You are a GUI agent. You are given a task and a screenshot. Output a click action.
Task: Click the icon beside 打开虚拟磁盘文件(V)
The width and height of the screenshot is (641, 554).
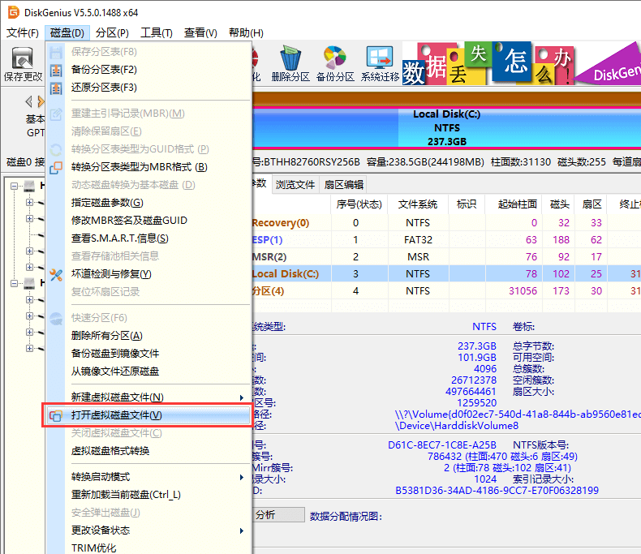click(56, 415)
